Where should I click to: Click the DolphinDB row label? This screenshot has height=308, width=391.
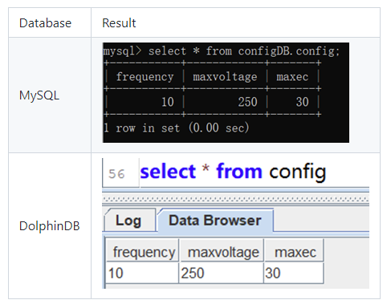pos(50,226)
